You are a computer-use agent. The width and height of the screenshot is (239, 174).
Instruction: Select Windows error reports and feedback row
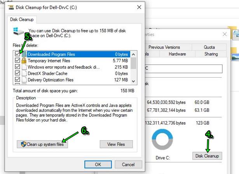(x=64, y=67)
